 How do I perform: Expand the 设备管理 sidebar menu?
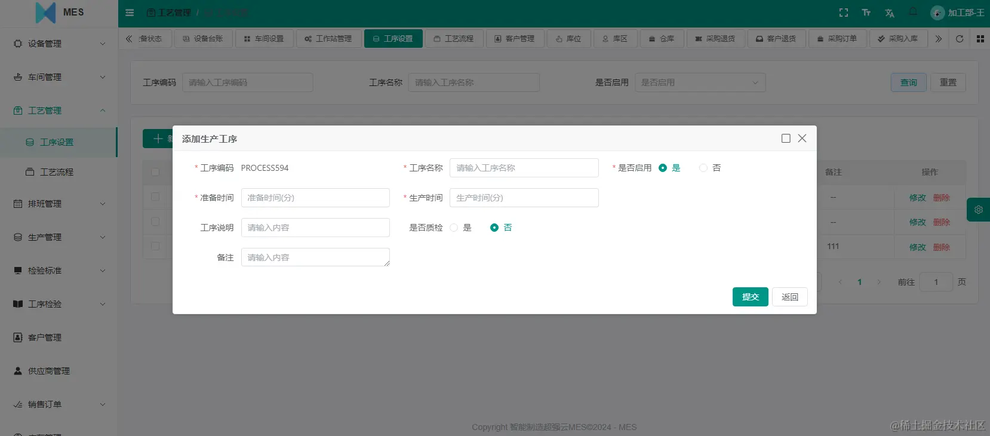point(59,44)
